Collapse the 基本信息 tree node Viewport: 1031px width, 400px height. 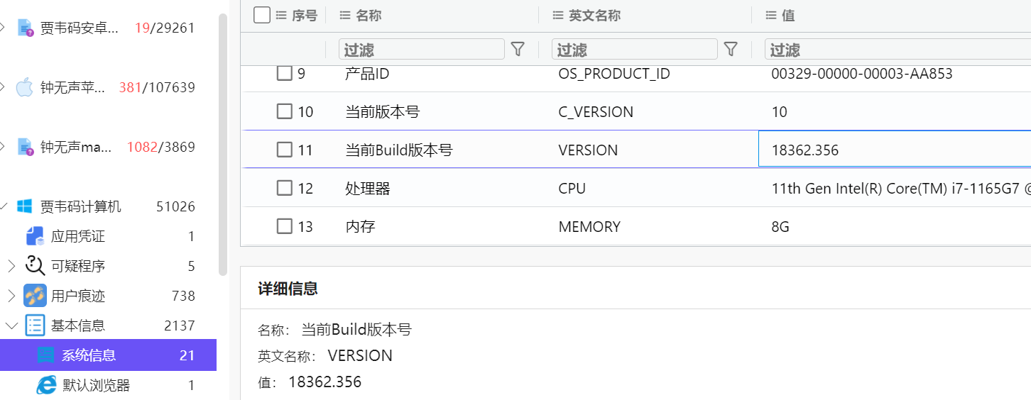11,326
